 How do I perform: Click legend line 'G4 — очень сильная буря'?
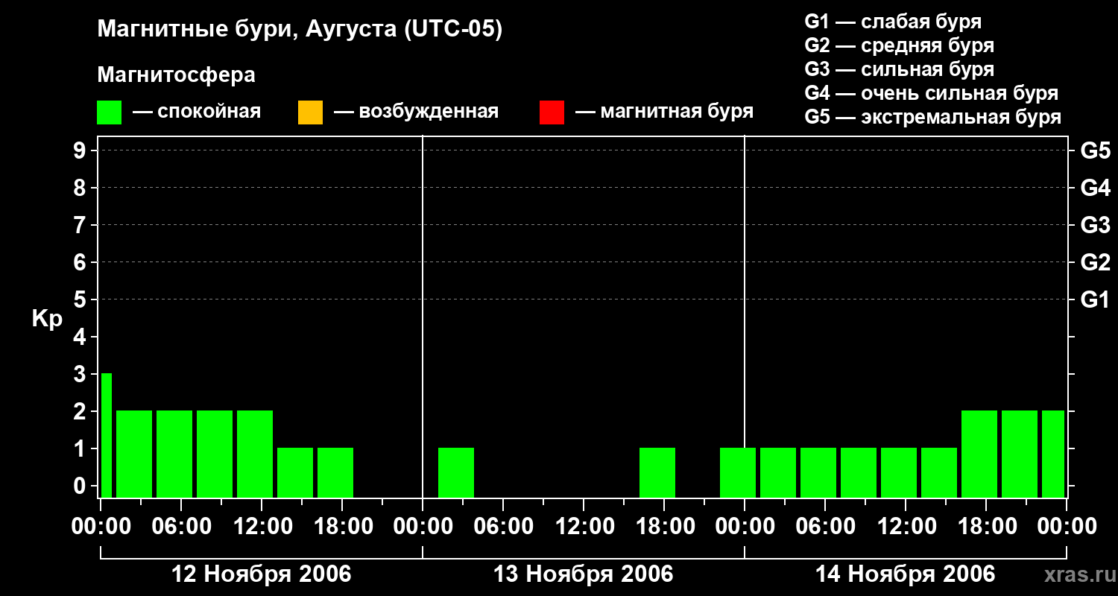click(932, 93)
